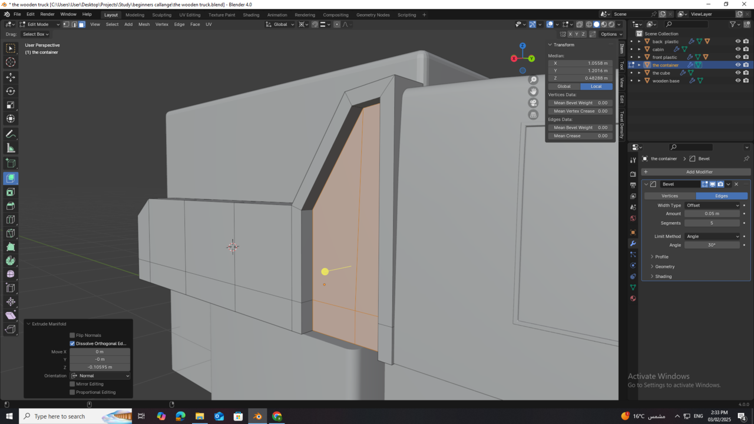Open the Edit Mode dropdown
This screenshot has height=424, width=754.
point(39,24)
